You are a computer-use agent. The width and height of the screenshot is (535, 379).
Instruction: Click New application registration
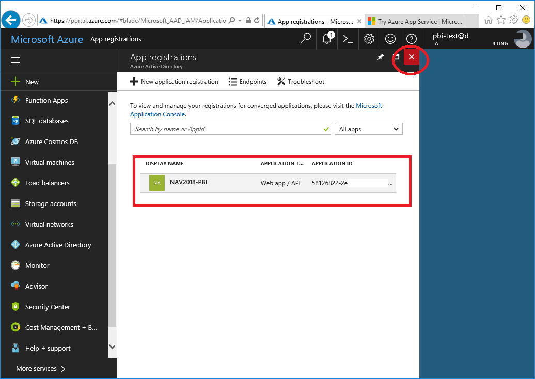(174, 82)
